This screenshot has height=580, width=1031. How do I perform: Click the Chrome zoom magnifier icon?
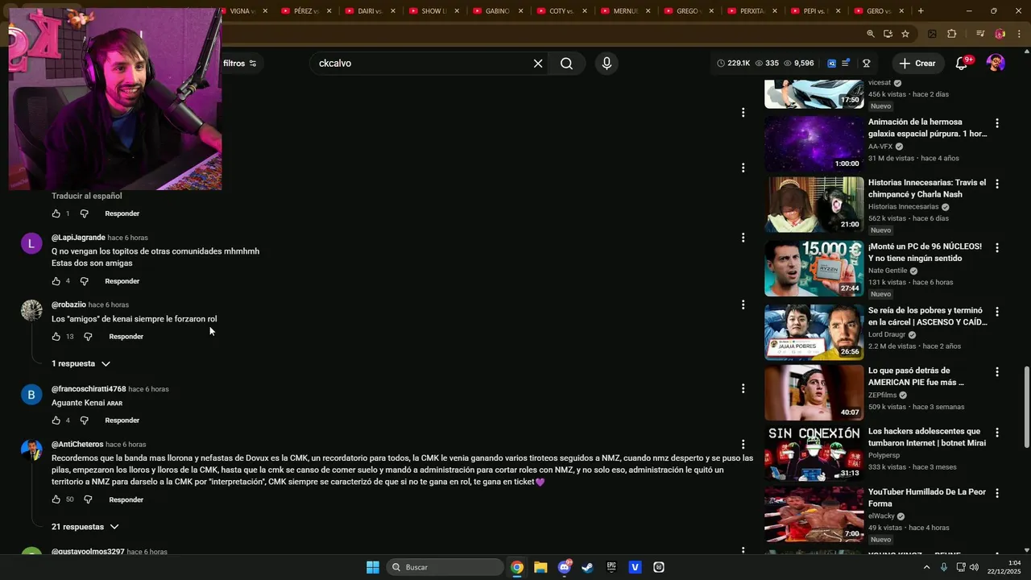coord(871,34)
